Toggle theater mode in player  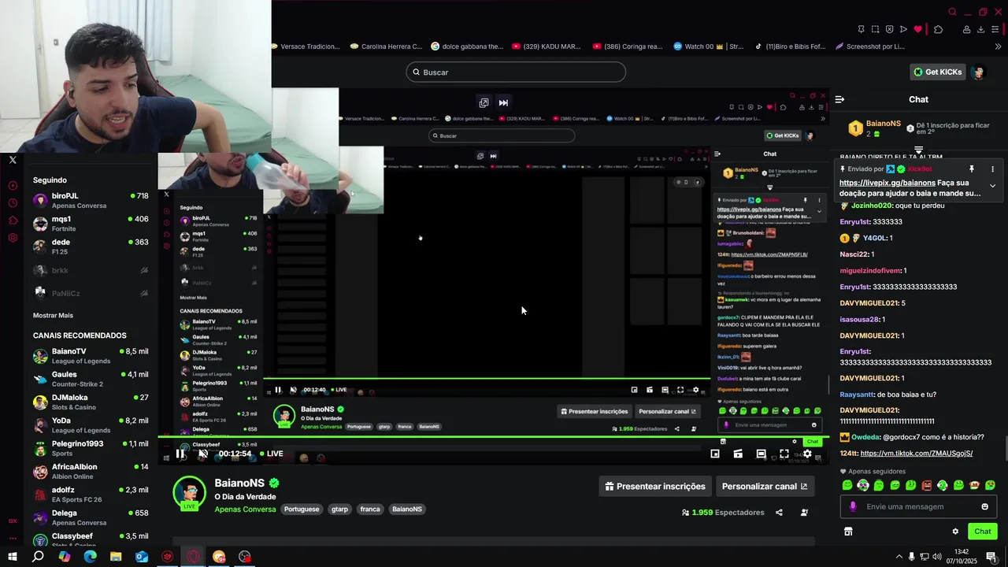tap(761, 454)
